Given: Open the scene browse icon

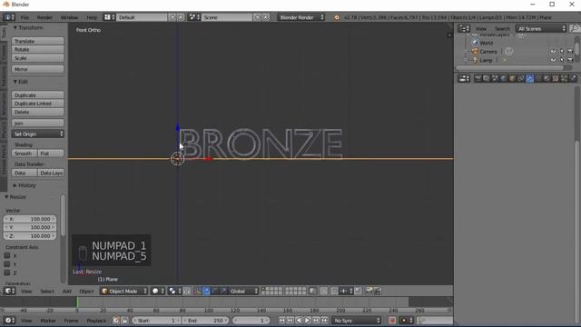Looking at the screenshot, I should pyautogui.click(x=193, y=17).
